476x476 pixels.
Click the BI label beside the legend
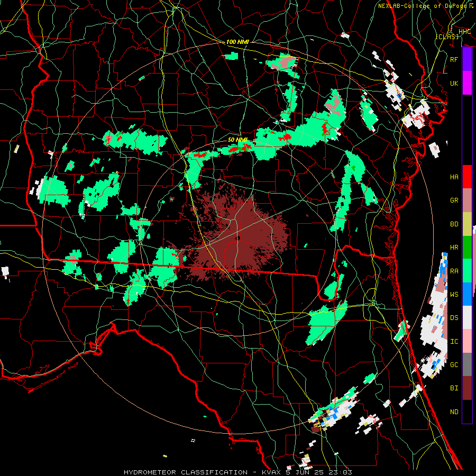click(454, 388)
